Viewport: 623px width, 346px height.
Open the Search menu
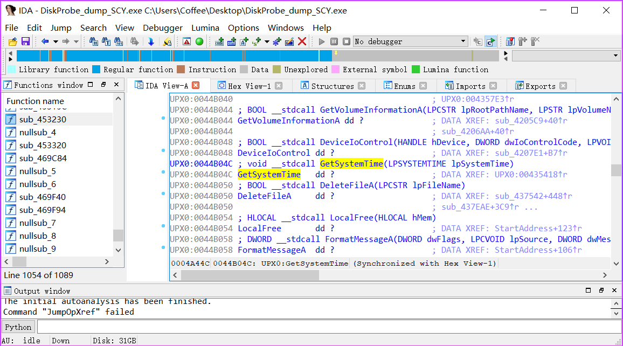pyautogui.click(x=93, y=28)
